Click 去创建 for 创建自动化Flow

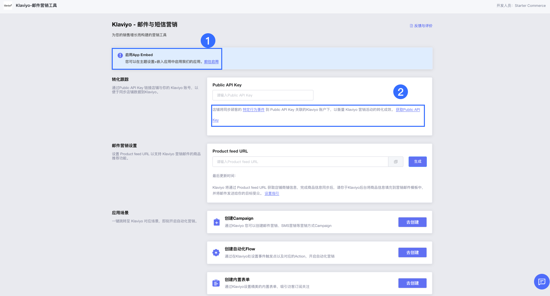click(x=412, y=253)
